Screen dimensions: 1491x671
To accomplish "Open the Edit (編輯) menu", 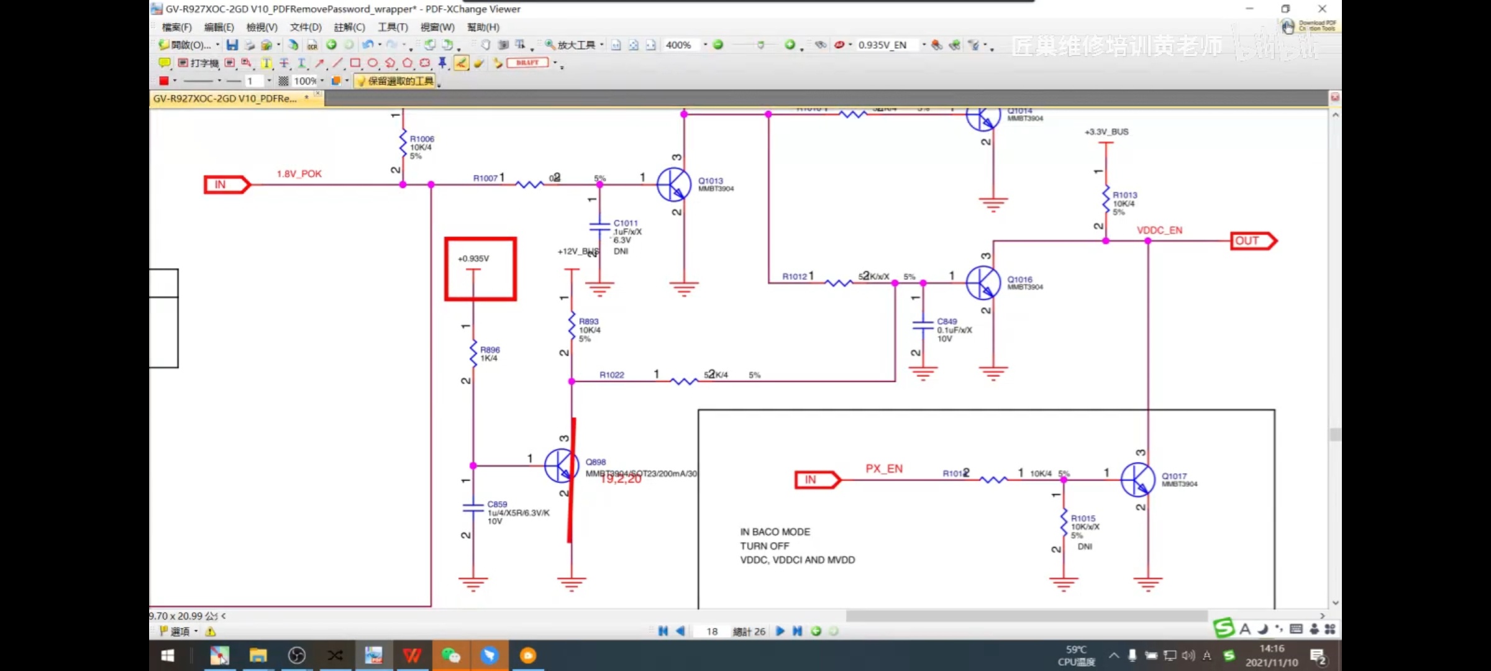I will [219, 27].
